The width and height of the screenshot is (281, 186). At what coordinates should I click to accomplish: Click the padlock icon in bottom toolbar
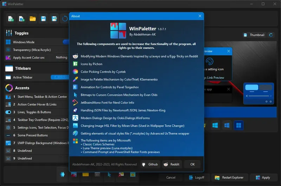click(133, 174)
